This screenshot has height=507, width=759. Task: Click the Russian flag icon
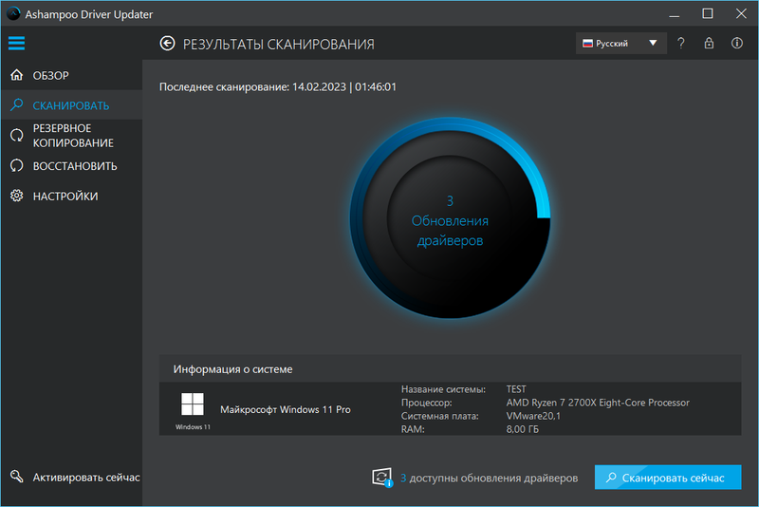(587, 43)
